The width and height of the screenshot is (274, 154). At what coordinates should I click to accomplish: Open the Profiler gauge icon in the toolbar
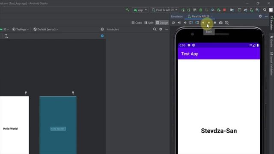coord(212,10)
